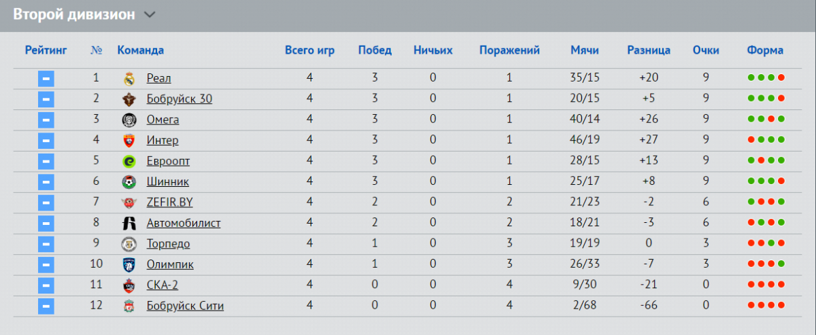Click the Разница column header
Screen dimensions: 816x335
(x=649, y=50)
